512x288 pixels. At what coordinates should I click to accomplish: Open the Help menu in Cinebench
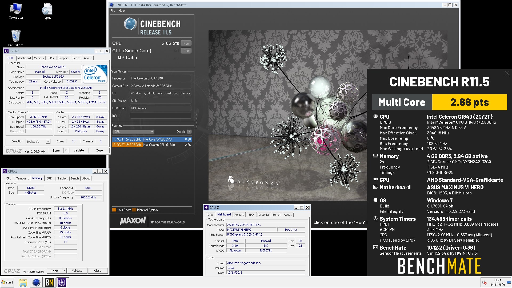coord(122,11)
